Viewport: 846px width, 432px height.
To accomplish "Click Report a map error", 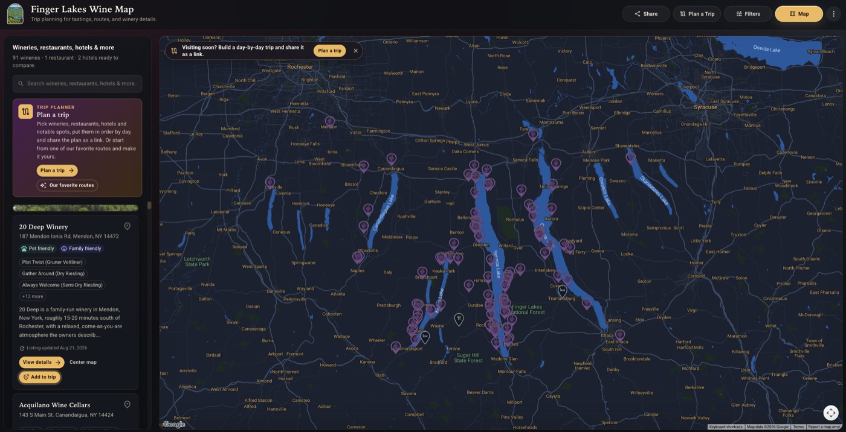I will (x=824, y=427).
